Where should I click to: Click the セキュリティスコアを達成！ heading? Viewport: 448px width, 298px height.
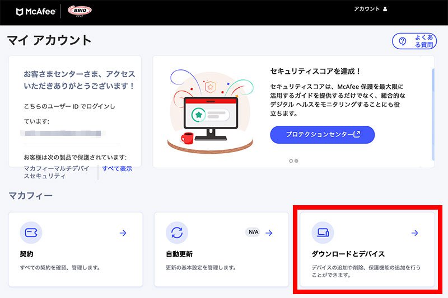pyautogui.click(x=315, y=72)
